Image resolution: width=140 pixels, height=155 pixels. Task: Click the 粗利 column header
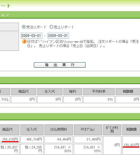[73, 92]
